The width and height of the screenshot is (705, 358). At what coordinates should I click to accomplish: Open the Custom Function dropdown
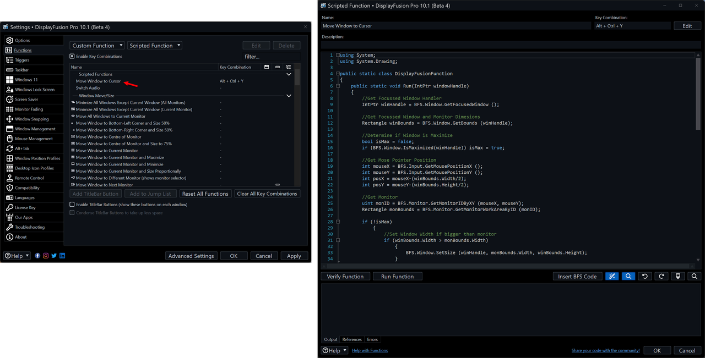[97, 46]
